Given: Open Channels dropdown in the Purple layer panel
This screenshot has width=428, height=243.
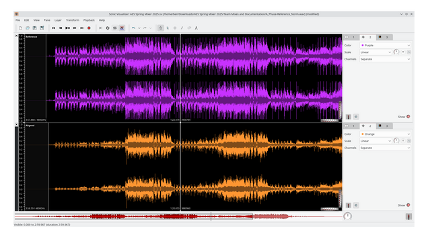Looking at the screenshot, I should [x=385, y=59].
